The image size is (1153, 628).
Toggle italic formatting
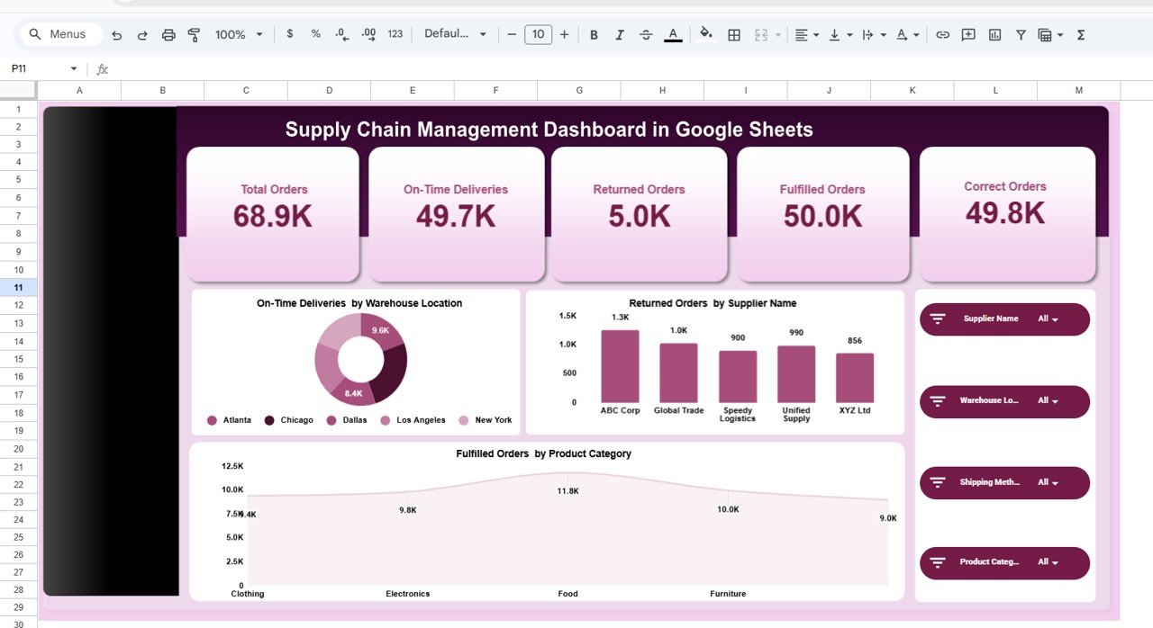[620, 34]
